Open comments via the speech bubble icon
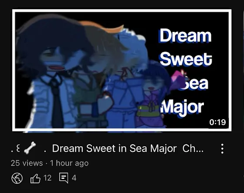The height and width of the screenshot is (193, 244). [64, 178]
